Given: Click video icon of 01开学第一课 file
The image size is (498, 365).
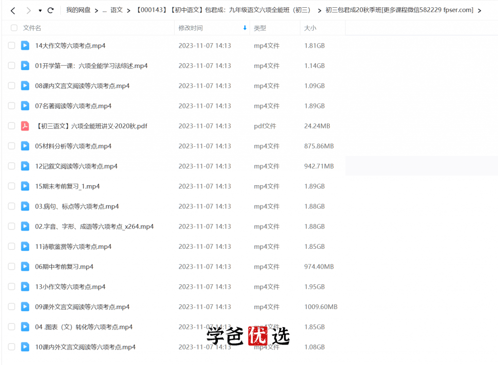Looking at the screenshot, I should (x=25, y=66).
